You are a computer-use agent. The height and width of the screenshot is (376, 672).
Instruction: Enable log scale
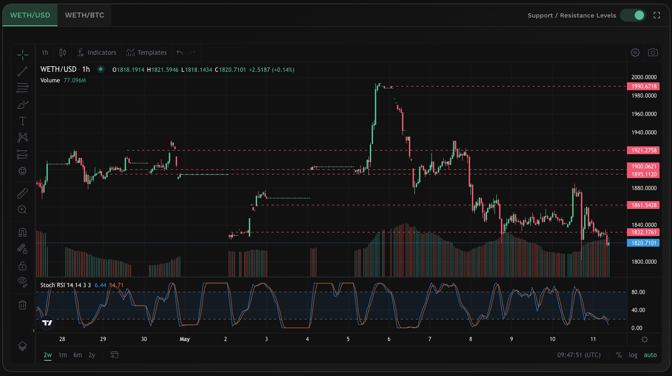(633, 355)
